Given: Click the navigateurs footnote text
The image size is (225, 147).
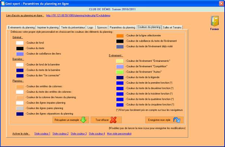Looking at the screenshot, I should [x=149, y=110].
